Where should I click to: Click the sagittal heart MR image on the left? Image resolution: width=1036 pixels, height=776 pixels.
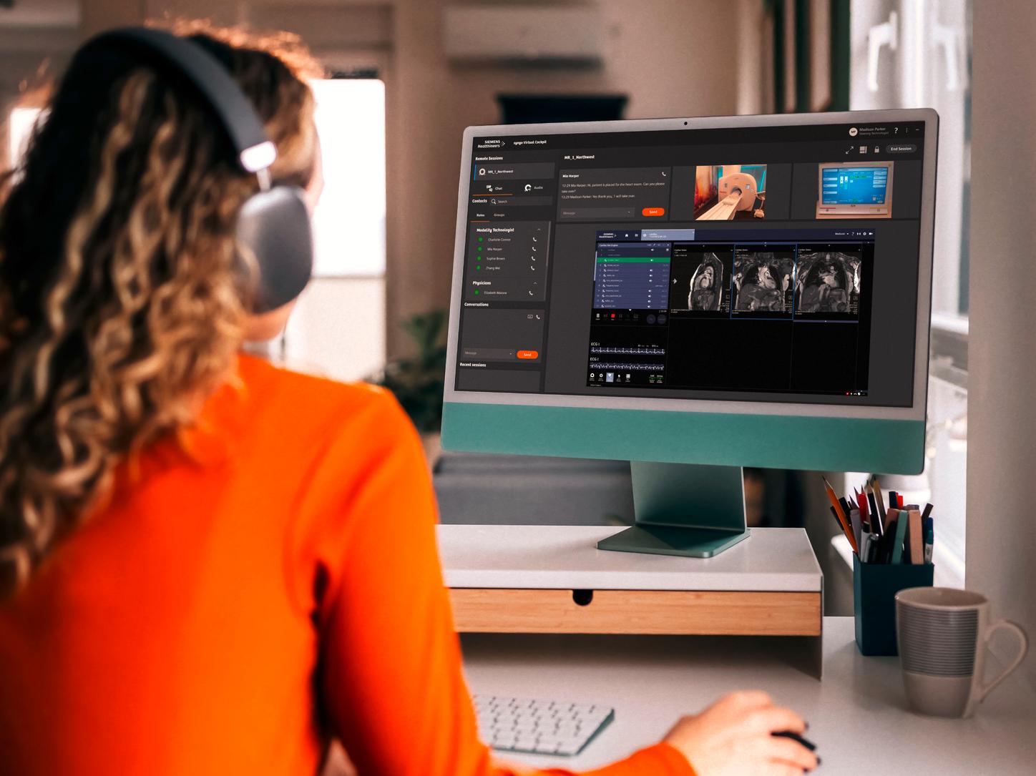pyautogui.click(x=700, y=281)
